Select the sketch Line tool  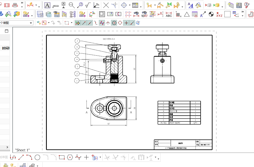click(21, 157)
